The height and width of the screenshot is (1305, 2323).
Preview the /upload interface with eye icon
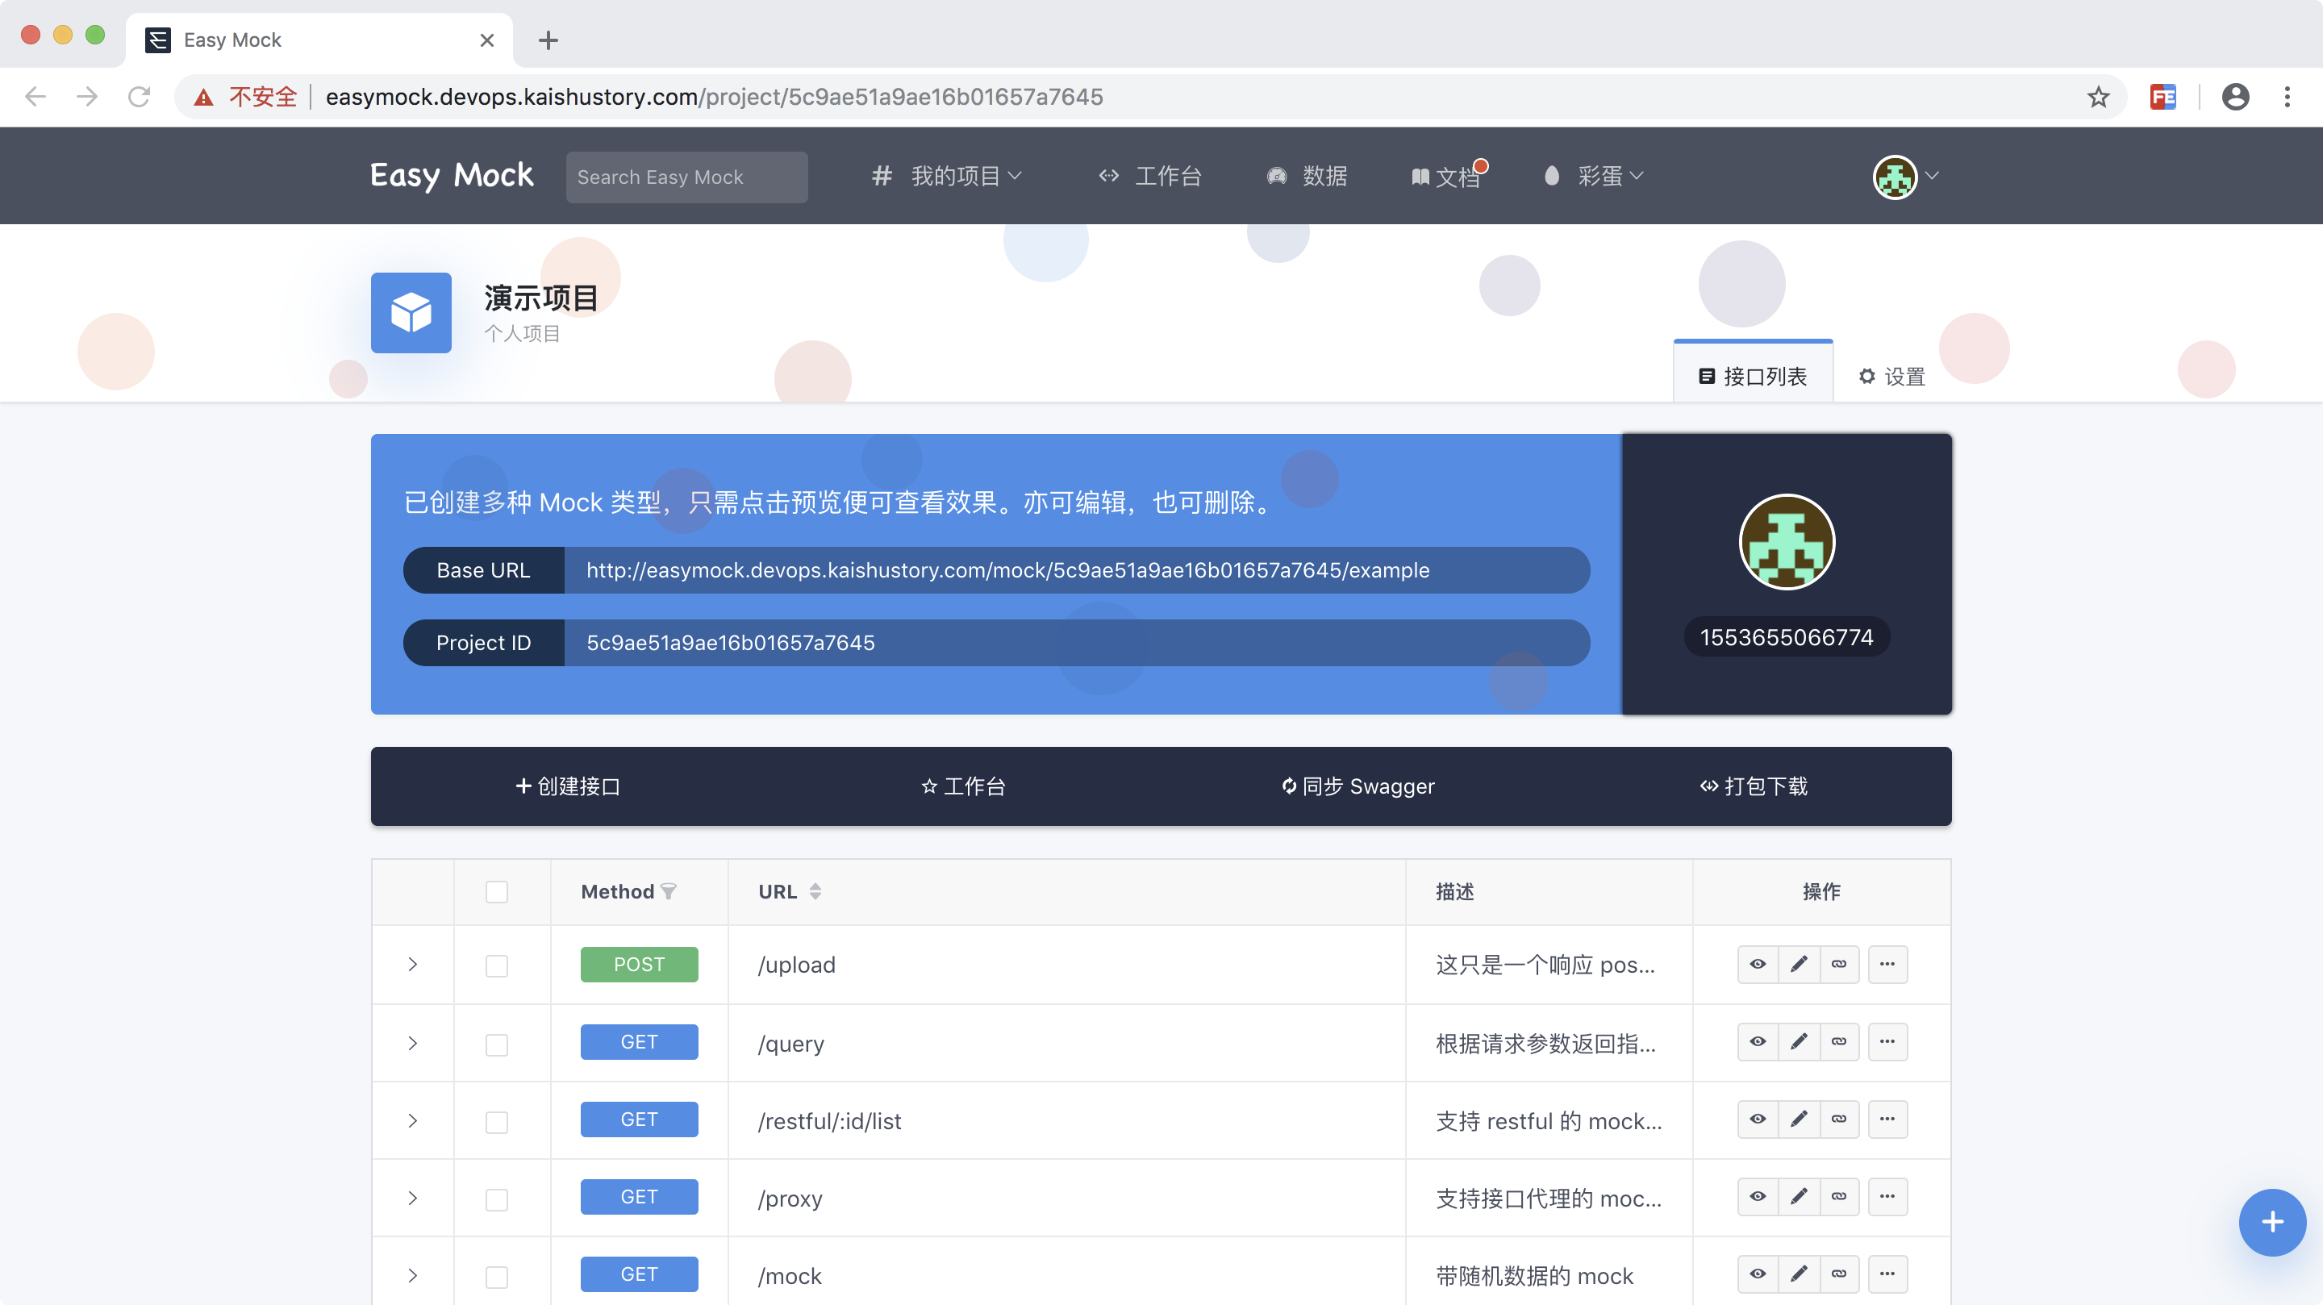(1758, 964)
